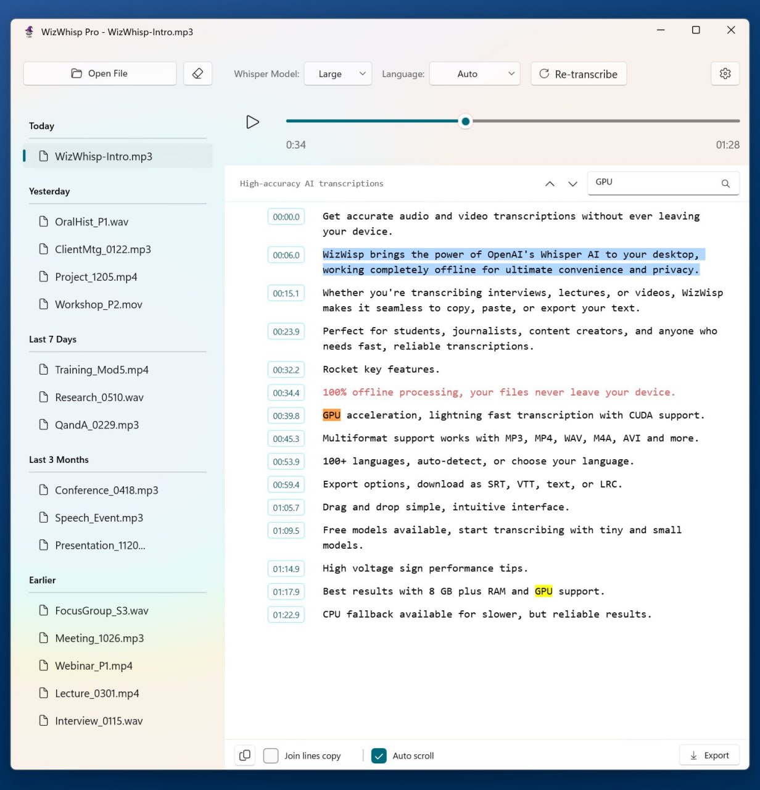Disable the Auto scroll checkbox

point(379,755)
